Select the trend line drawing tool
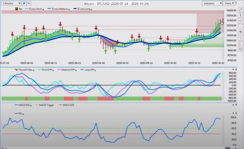 [x=240, y=10]
